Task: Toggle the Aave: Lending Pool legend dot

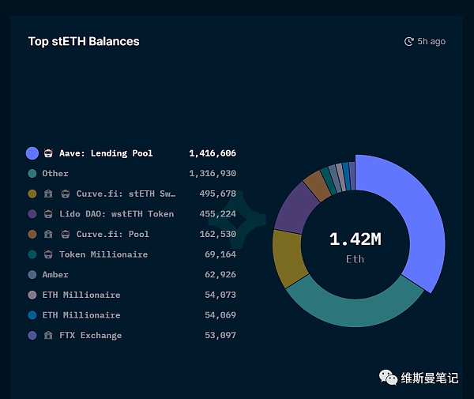Action: point(32,153)
